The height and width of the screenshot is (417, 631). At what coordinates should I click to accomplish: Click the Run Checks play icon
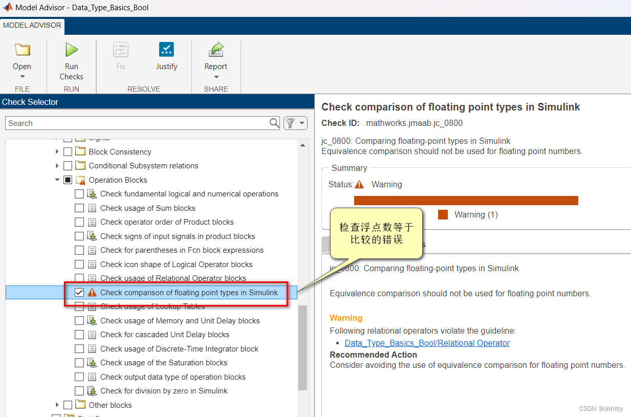[x=71, y=50]
